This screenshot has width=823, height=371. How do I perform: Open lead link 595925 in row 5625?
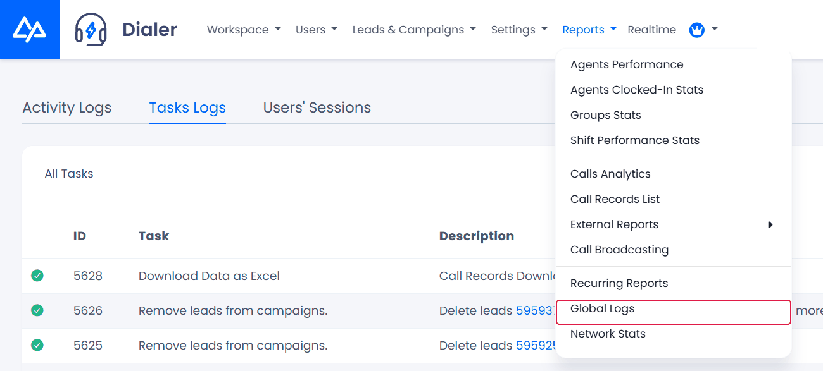tap(536, 345)
